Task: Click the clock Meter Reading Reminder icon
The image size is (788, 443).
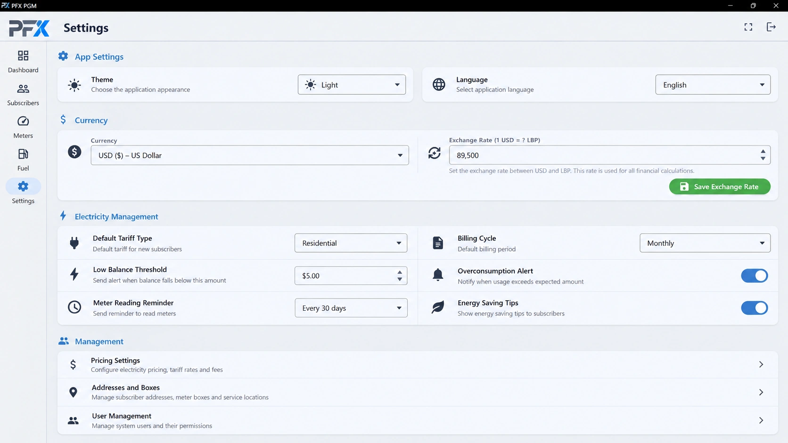Action: [74, 307]
